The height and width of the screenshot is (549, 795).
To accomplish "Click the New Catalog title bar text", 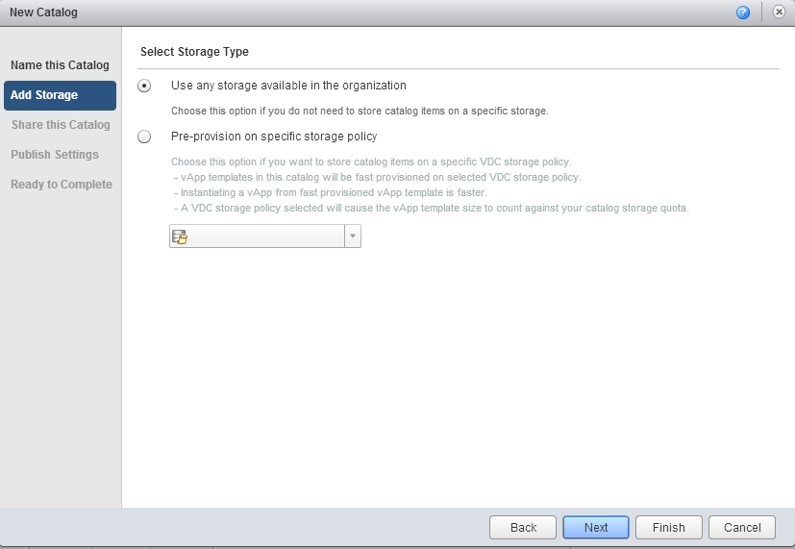I will 43,12.
